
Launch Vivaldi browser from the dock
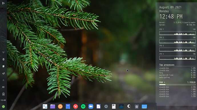[75, 107]
